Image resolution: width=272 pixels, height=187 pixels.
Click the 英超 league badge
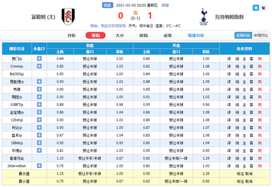point(107,5)
